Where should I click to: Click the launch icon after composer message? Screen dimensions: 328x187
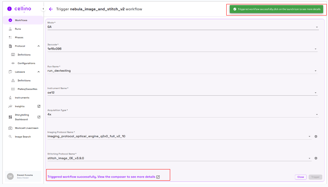(158, 177)
